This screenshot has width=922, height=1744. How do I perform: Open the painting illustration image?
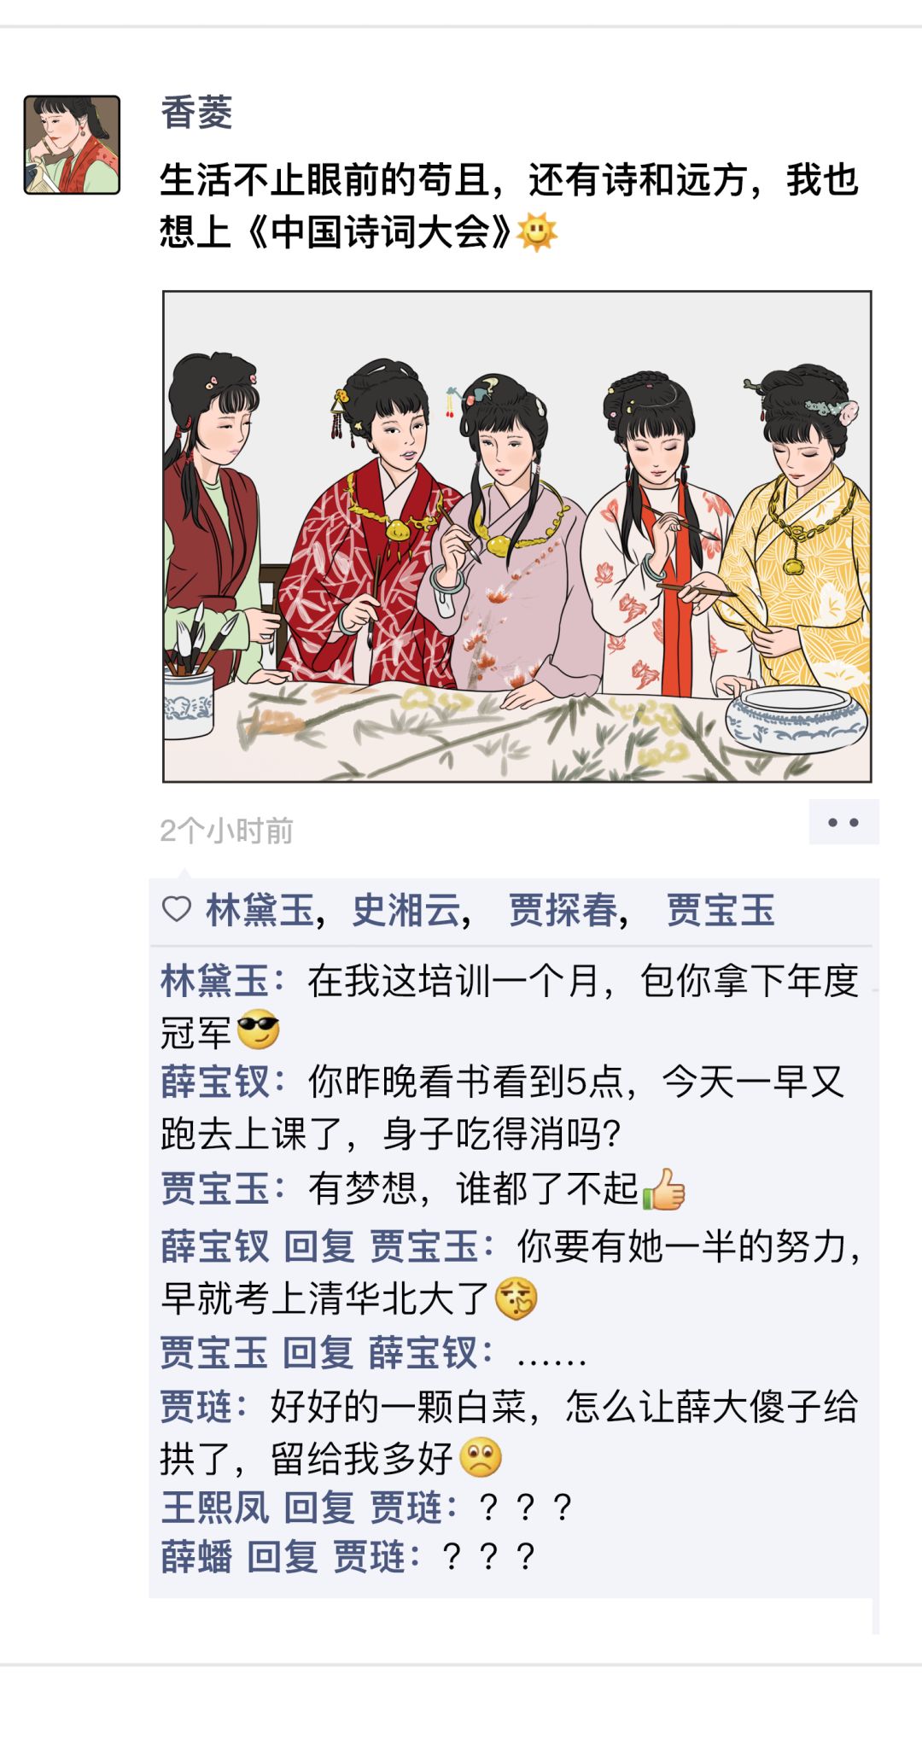pos(517,536)
